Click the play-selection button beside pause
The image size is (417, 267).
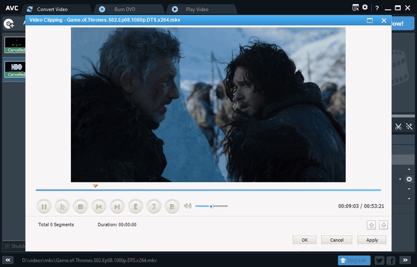(62, 207)
